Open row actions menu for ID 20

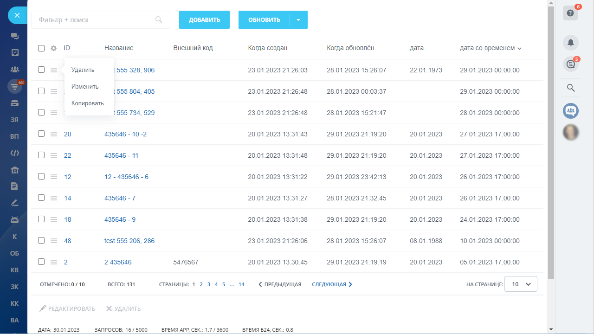point(54,134)
